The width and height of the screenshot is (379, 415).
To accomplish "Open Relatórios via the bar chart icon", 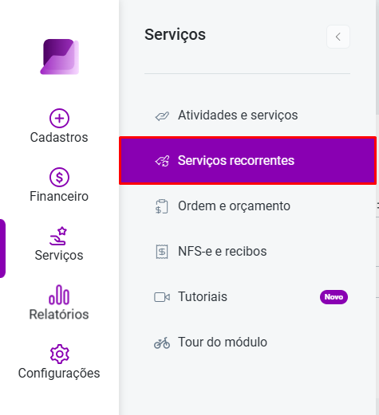I will pos(59,295).
